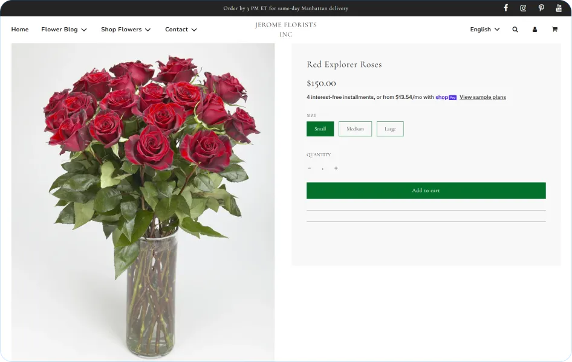Image resolution: width=572 pixels, height=362 pixels.
Task: Open the Instagram social link
Action: coord(523,8)
